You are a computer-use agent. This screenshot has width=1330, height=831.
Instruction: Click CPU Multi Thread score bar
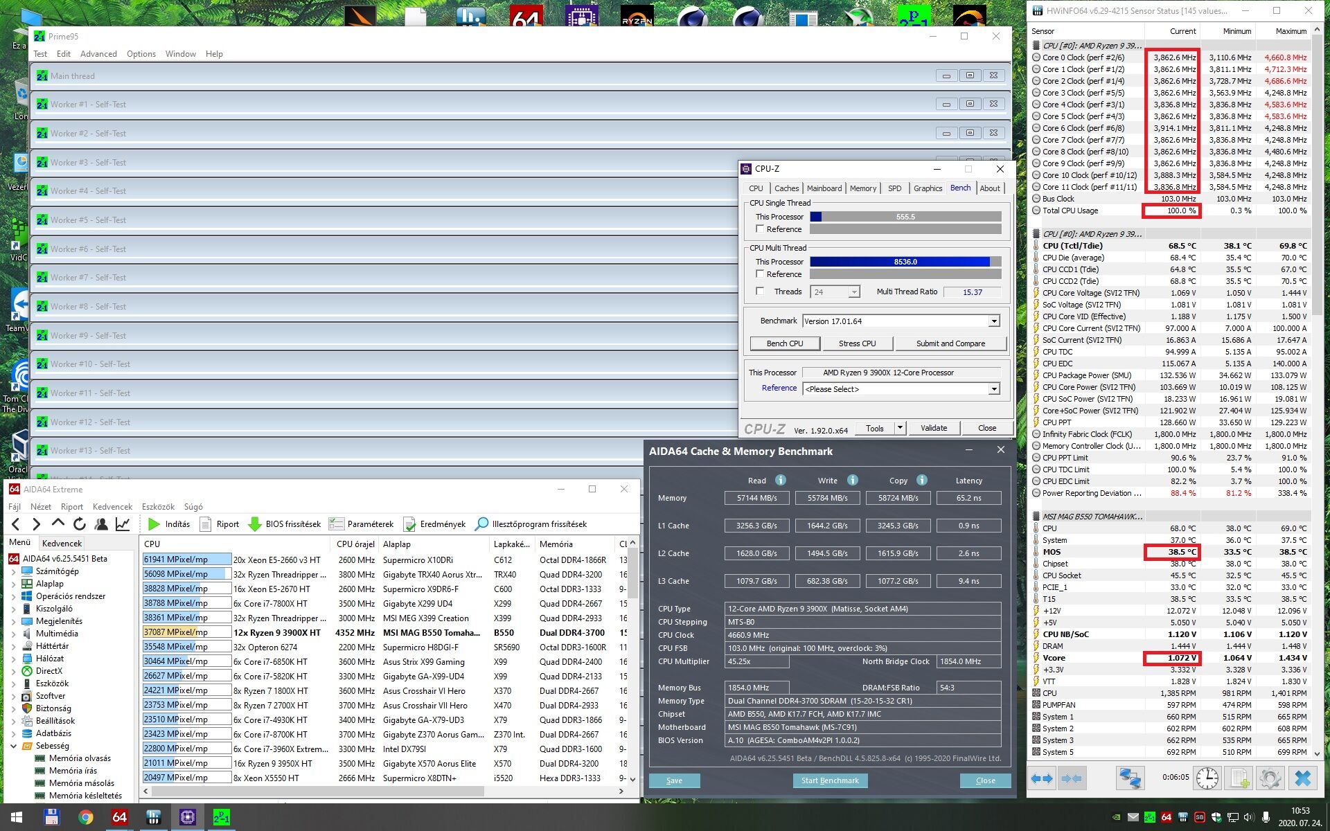(x=905, y=262)
